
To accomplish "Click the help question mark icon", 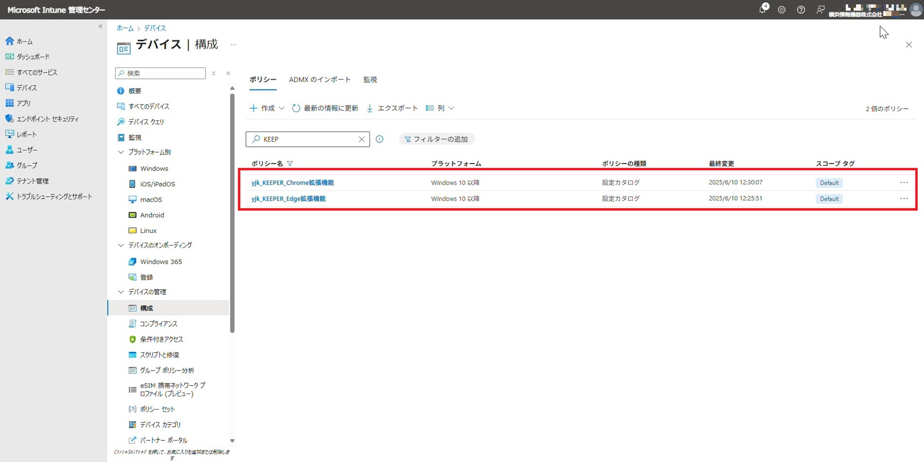I will point(801,10).
